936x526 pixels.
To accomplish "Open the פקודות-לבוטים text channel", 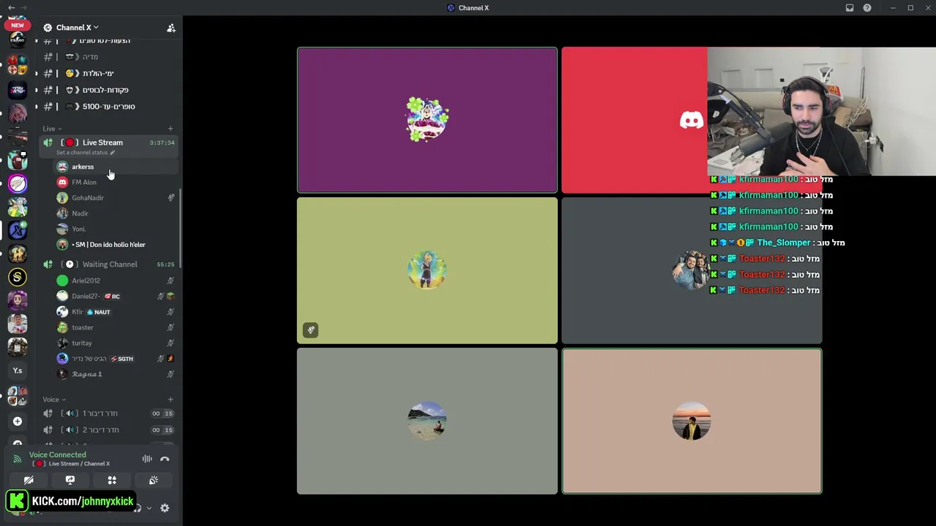I will click(x=109, y=90).
